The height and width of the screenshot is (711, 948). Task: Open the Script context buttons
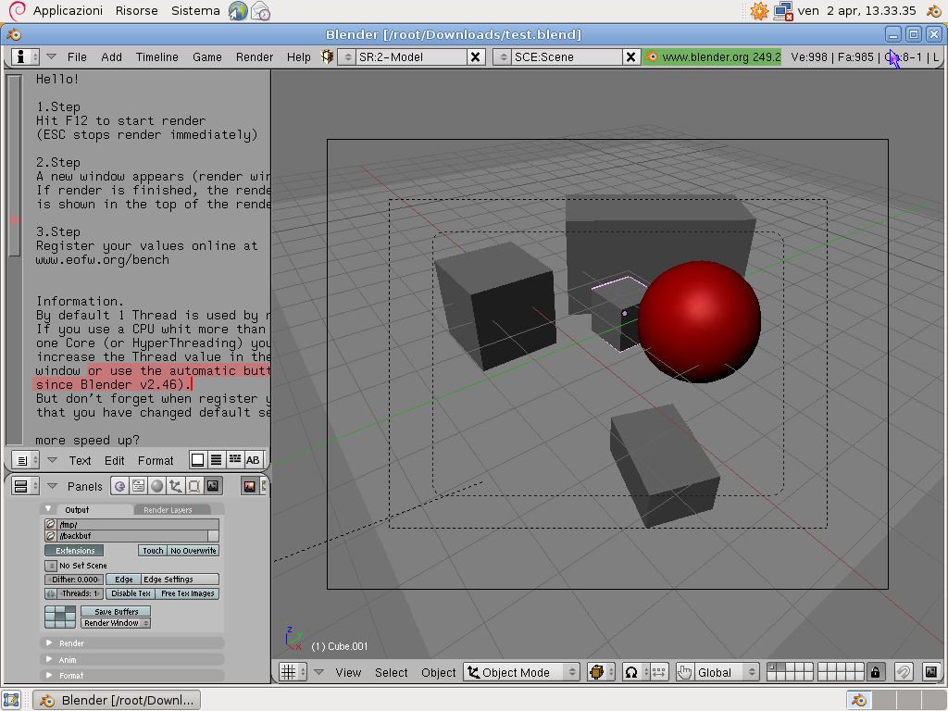tap(139, 486)
